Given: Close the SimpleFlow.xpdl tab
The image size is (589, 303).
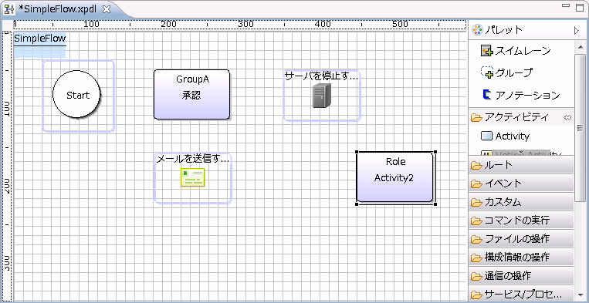Looking at the screenshot, I should (107, 10).
